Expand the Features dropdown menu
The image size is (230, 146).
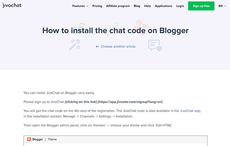[x=80, y=6]
